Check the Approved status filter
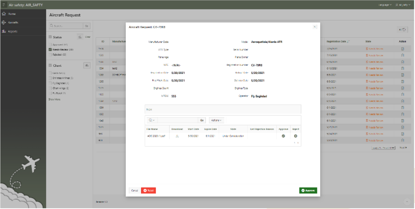This screenshot has height=209, width=415. click(x=50, y=45)
